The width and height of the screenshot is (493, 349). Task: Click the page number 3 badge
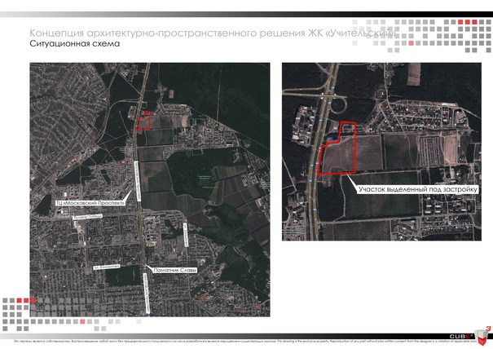coord(486,329)
